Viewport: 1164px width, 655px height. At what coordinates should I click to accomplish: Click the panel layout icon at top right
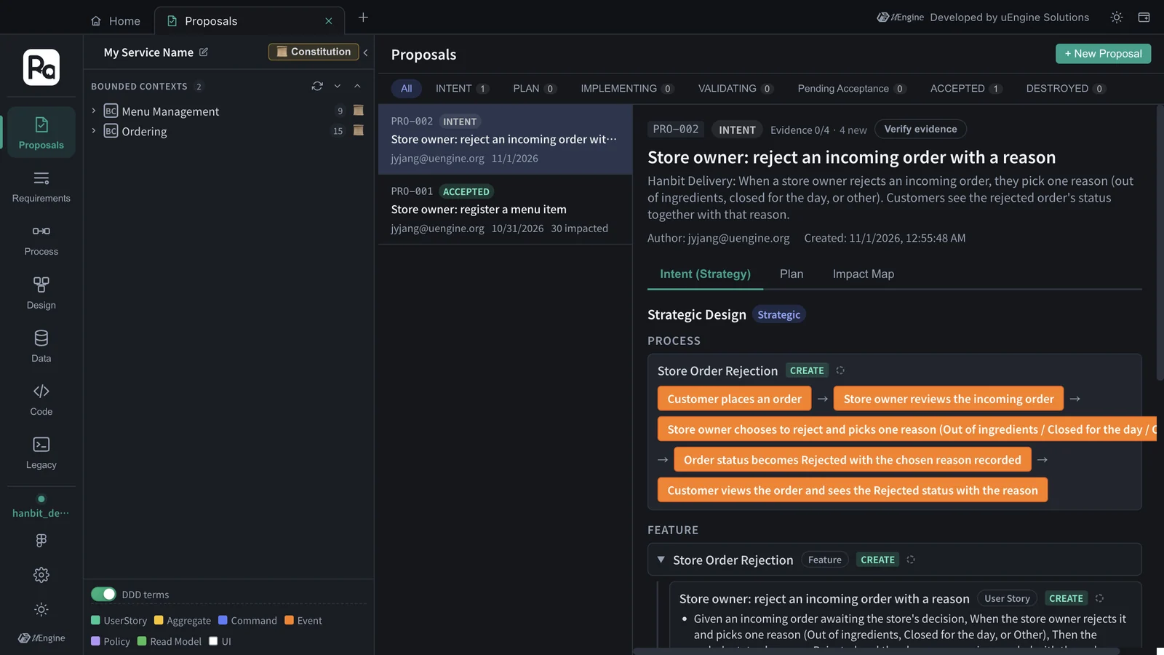(x=1144, y=17)
